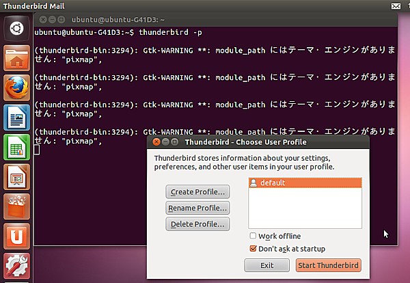The width and height of the screenshot is (410, 283).
Task: Click the Create Profile... button
Action: tap(197, 191)
